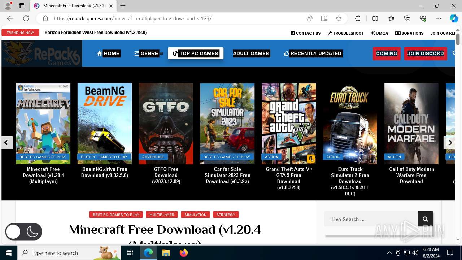Open Read aloud in address bar

pos(310,18)
